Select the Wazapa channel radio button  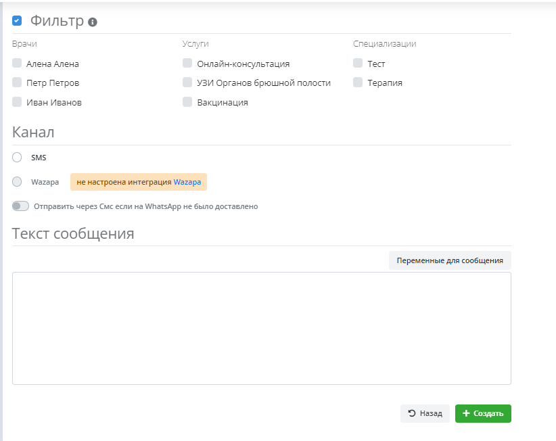click(17, 181)
